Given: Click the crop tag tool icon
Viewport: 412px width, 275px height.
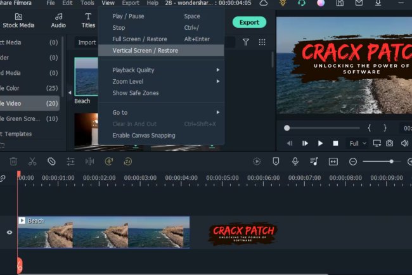Looking at the screenshot, I should pyautogui.click(x=51, y=162).
